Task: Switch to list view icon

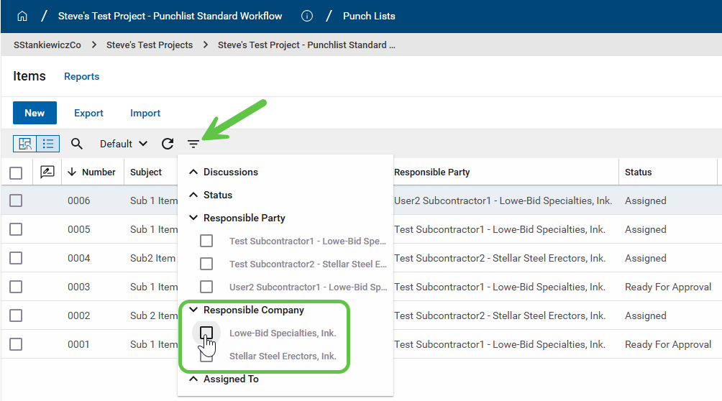Action: pos(47,144)
